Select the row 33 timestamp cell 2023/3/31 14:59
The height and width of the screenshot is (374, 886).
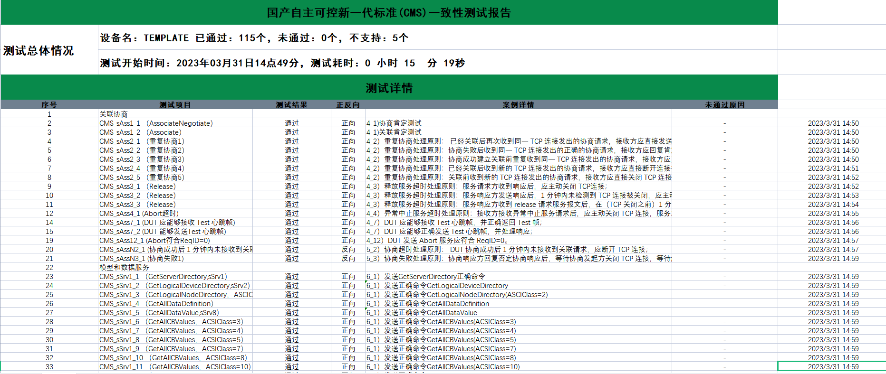[832, 366]
